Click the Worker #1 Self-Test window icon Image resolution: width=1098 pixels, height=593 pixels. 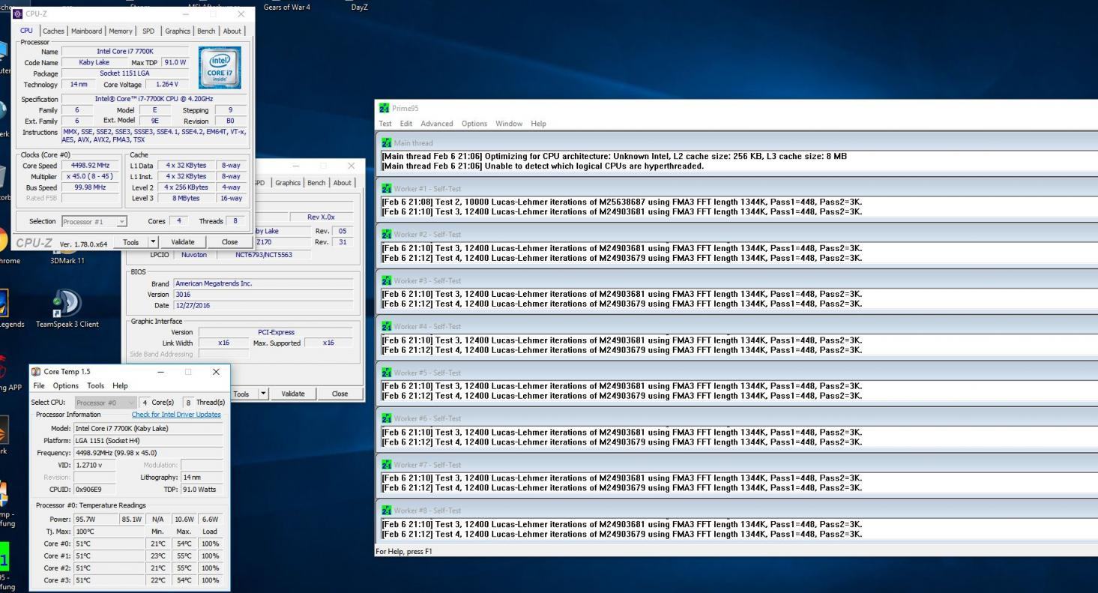coord(387,189)
